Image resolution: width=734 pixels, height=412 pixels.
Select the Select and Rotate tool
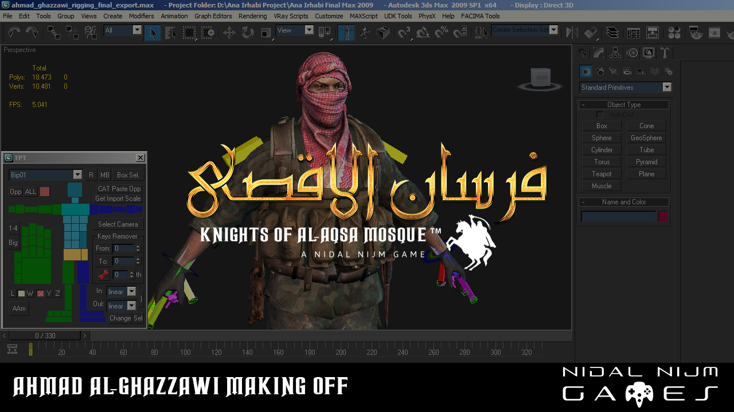point(248,33)
